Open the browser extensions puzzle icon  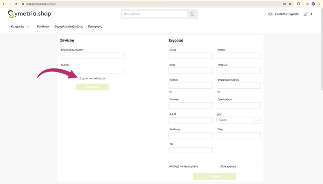pyautogui.click(x=298, y=4)
